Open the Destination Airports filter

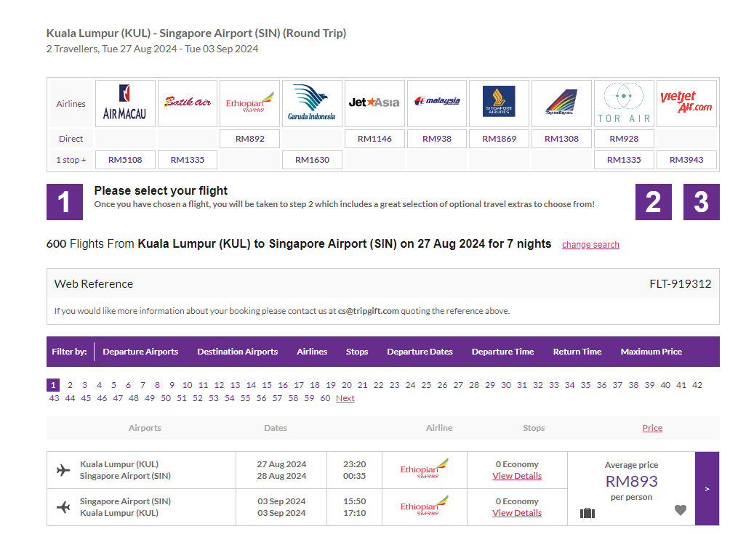[x=237, y=352]
